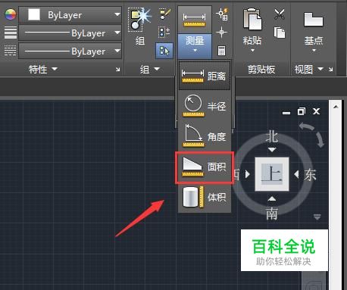This screenshot has width=347, height=290.
Task: Click the 基点 base view icon
Action: [314, 20]
